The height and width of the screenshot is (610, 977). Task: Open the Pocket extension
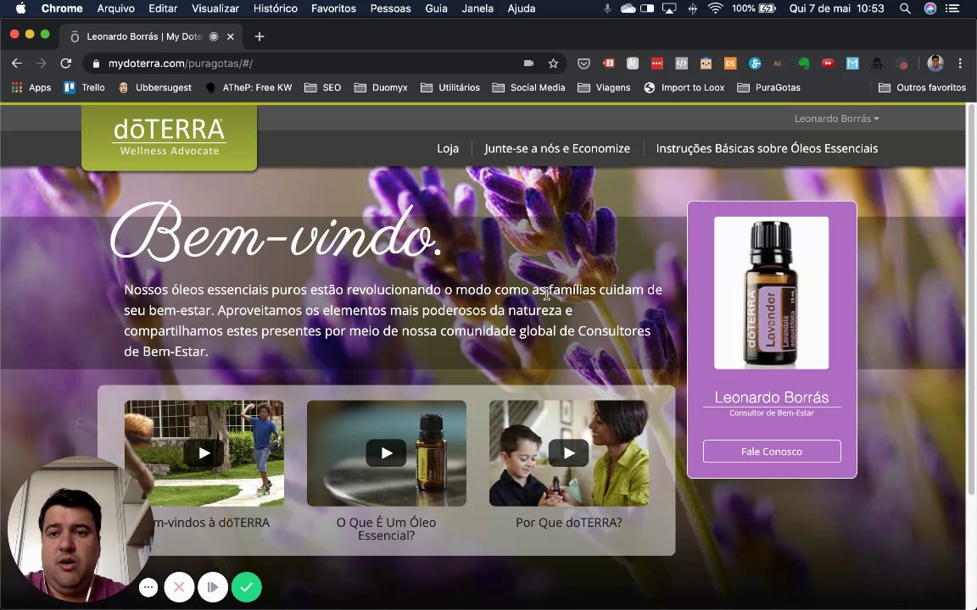(583, 63)
